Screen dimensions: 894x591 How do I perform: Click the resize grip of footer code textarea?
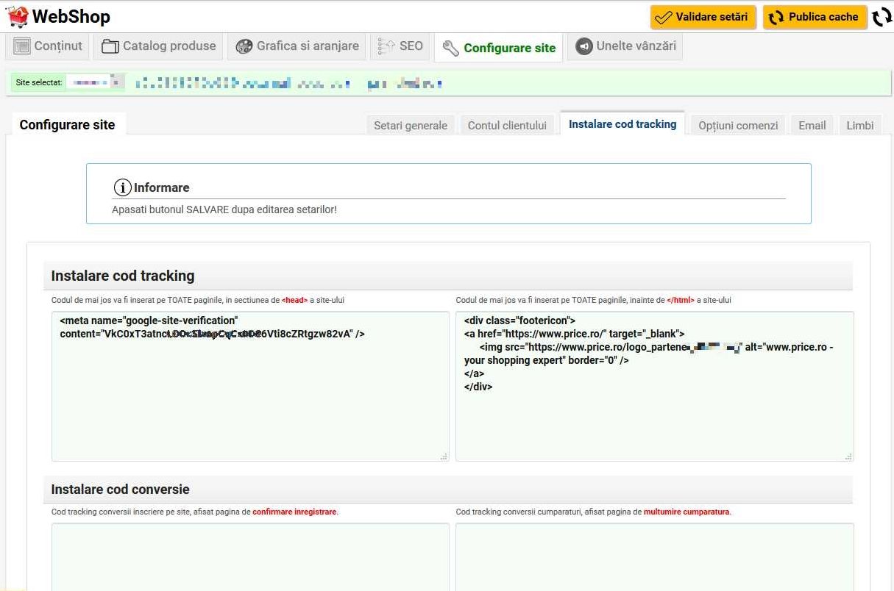pyautogui.click(x=848, y=456)
